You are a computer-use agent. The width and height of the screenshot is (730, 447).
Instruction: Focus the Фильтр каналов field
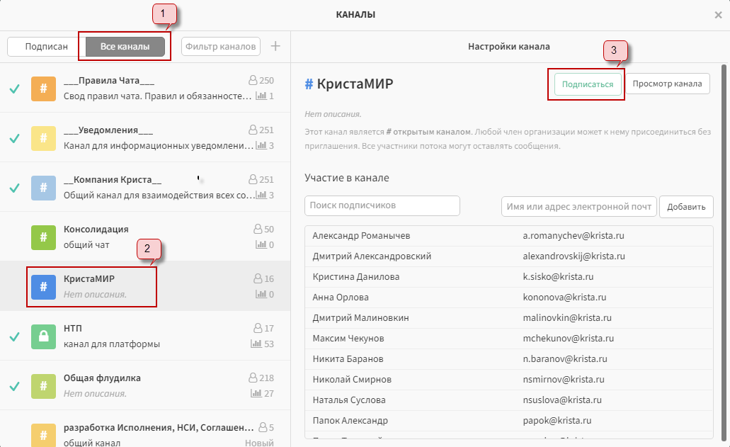(221, 47)
